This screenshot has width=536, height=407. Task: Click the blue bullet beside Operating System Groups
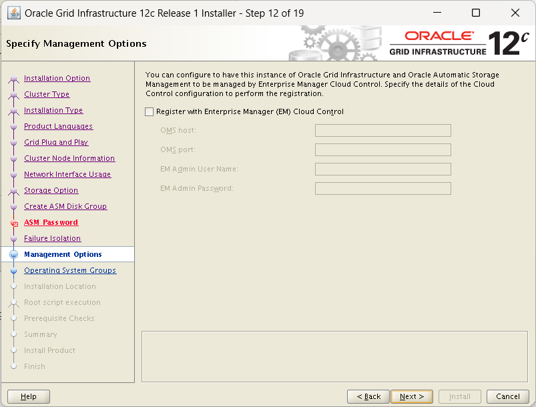13,271
